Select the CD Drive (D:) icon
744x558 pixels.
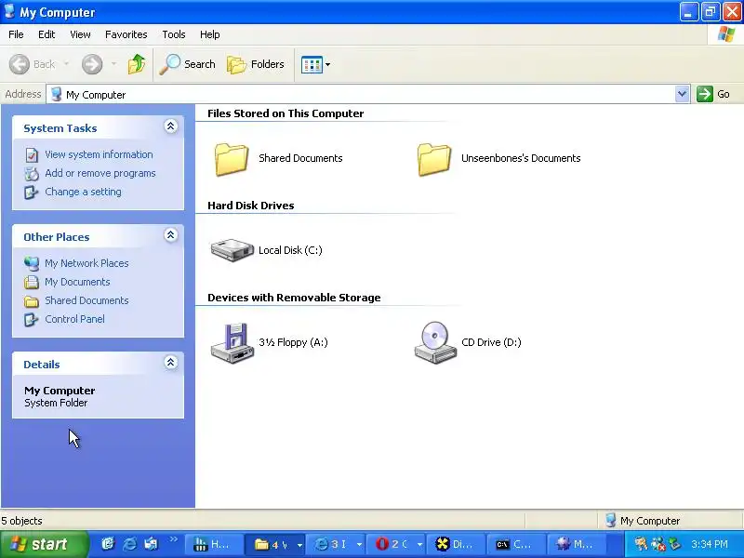tap(434, 342)
